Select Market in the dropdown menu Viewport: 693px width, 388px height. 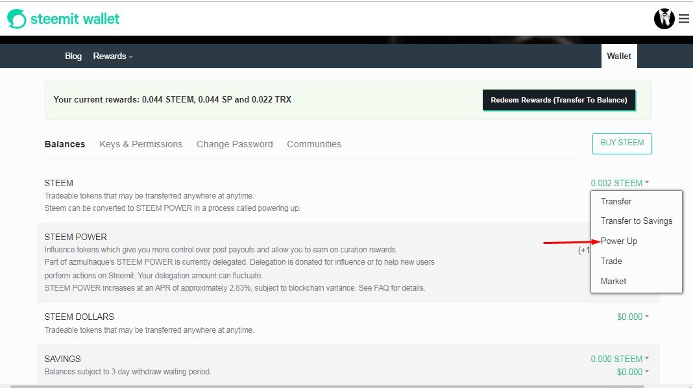click(613, 281)
